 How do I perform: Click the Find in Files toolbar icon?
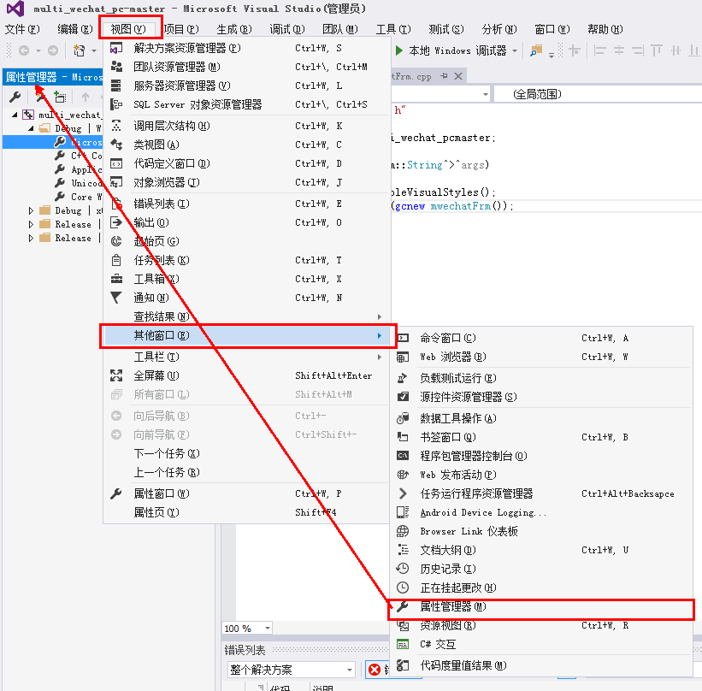[x=537, y=51]
